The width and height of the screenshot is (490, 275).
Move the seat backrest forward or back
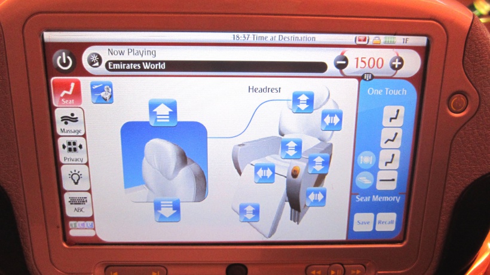[x=331, y=120]
